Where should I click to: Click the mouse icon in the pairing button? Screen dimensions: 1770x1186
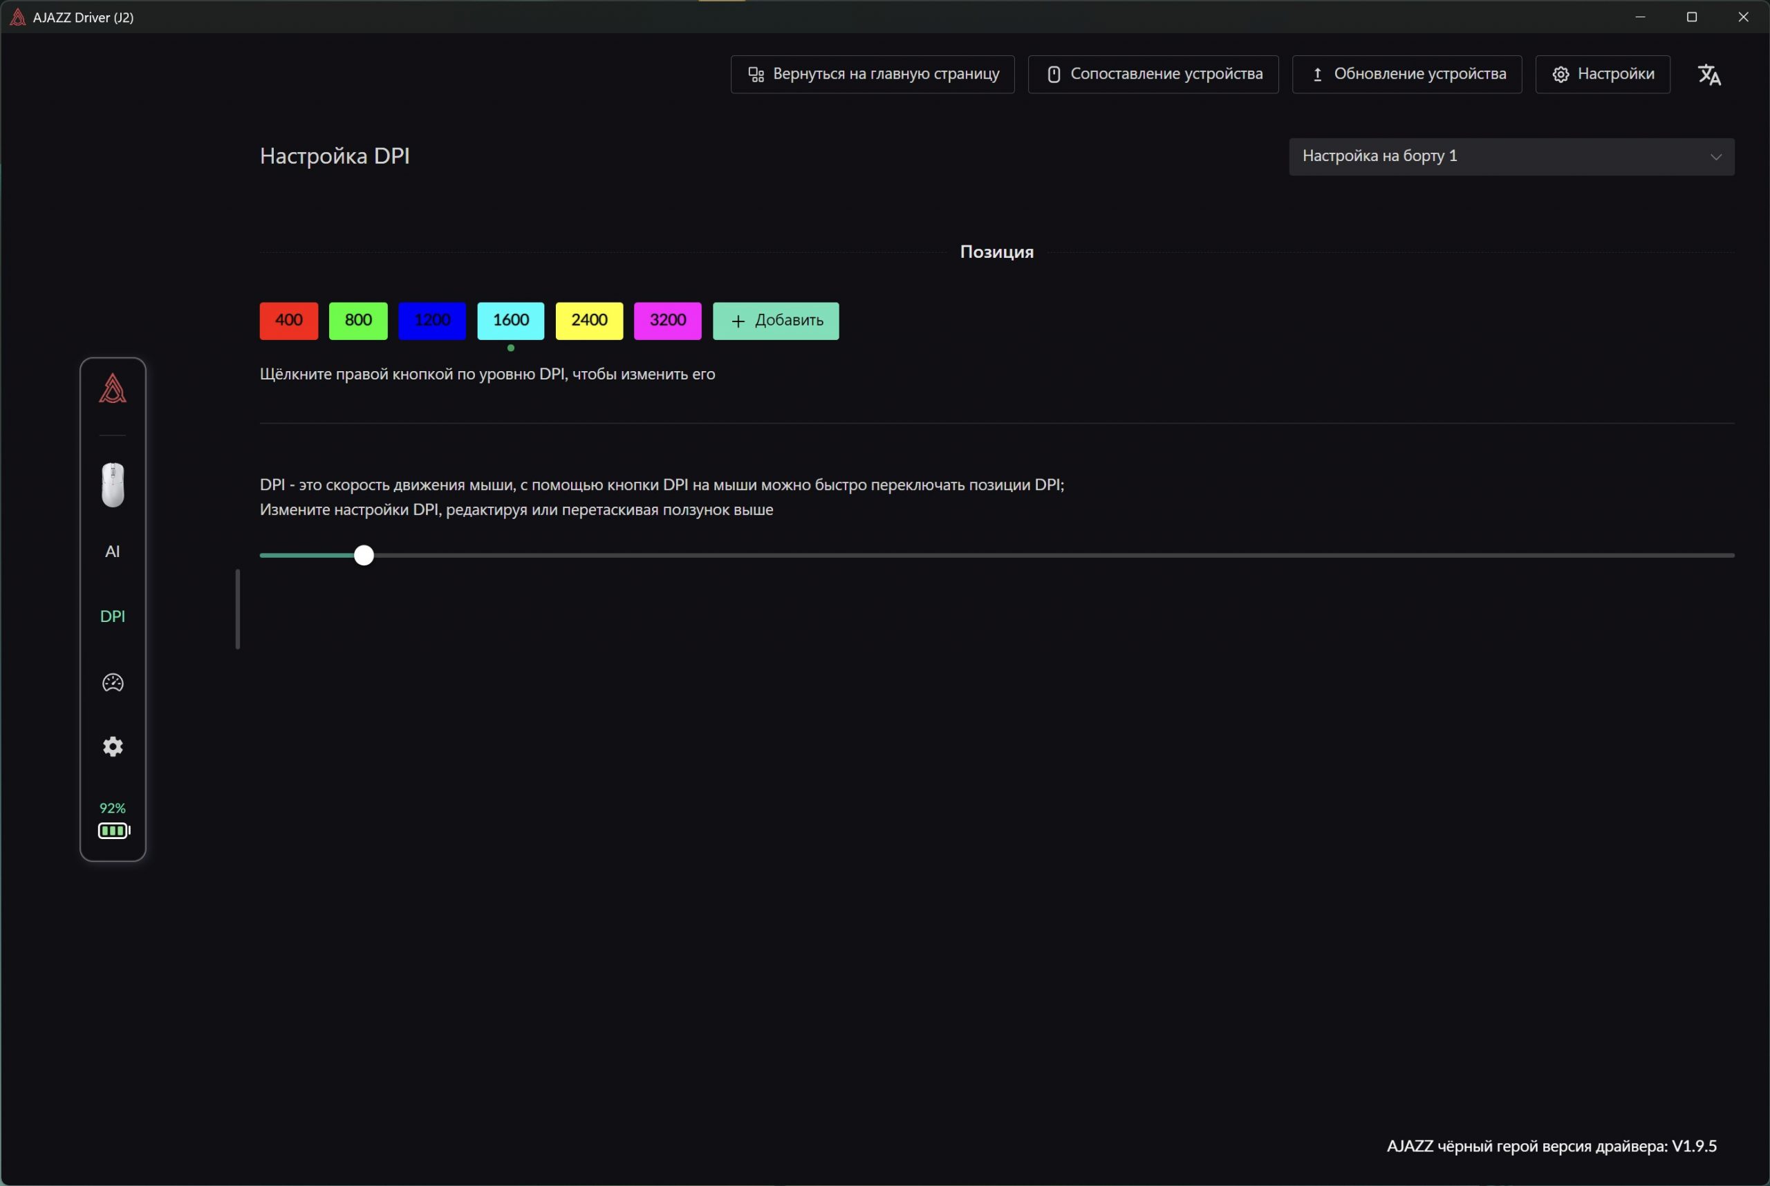[x=1054, y=74]
